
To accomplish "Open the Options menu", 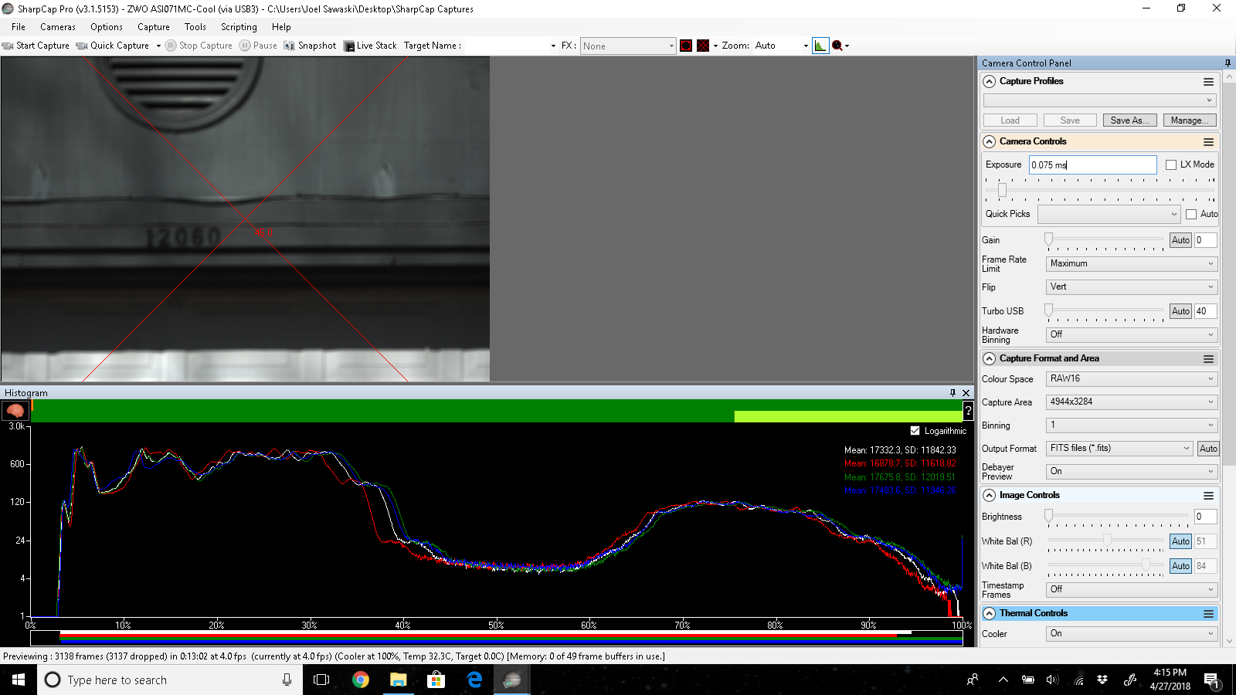I will (x=107, y=26).
